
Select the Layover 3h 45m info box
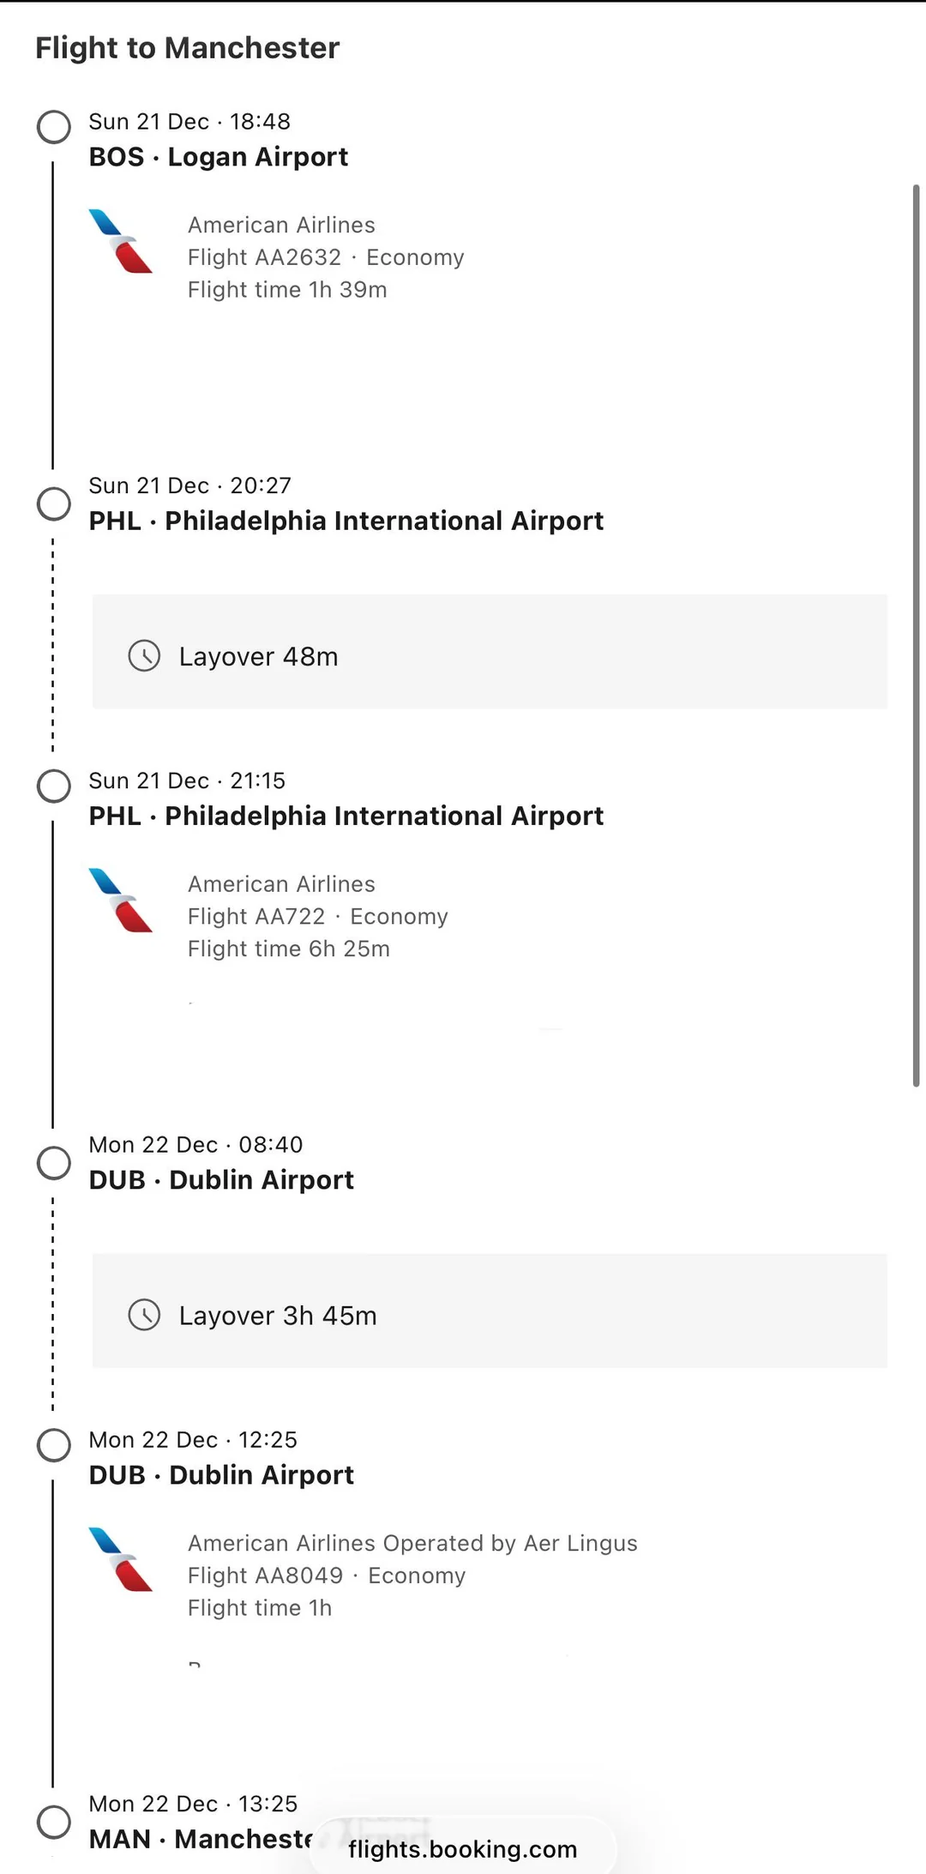pyautogui.click(x=490, y=1311)
